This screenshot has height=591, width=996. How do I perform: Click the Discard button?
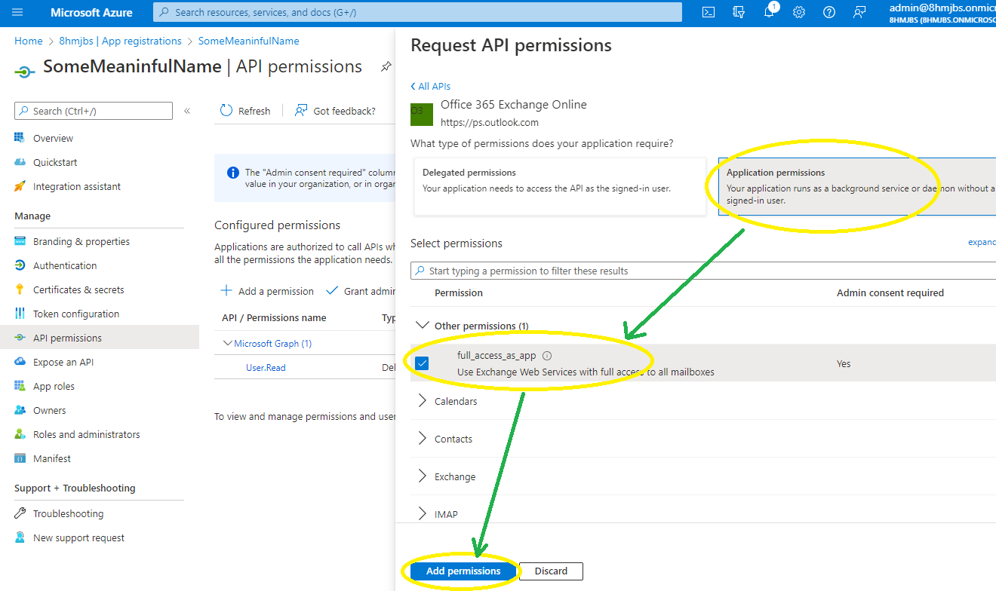click(x=551, y=571)
